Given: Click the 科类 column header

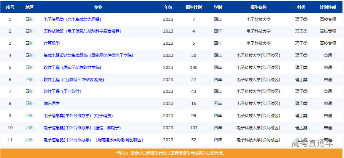Looking at the screenshot, I should coord(301,7).
